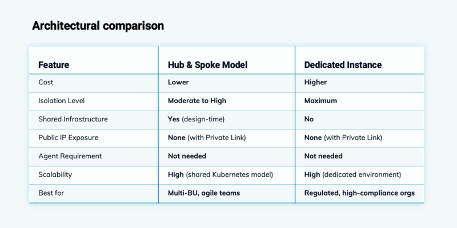Click the "Lower" cost cell

(178, 82)
